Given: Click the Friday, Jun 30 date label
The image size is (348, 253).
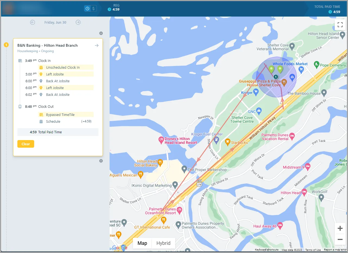Looking at the screenshot, I should 55,22.
